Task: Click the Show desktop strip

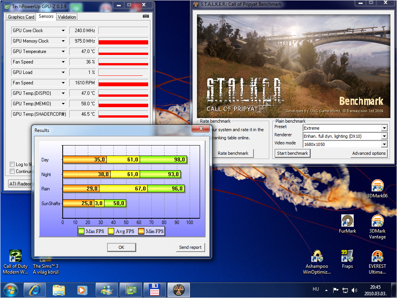Action: [393, 290]
